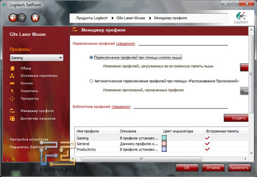Screen dimensions: 257x177
Task: Click the grey forward arrow button
Action: click(x=22, y=18)
